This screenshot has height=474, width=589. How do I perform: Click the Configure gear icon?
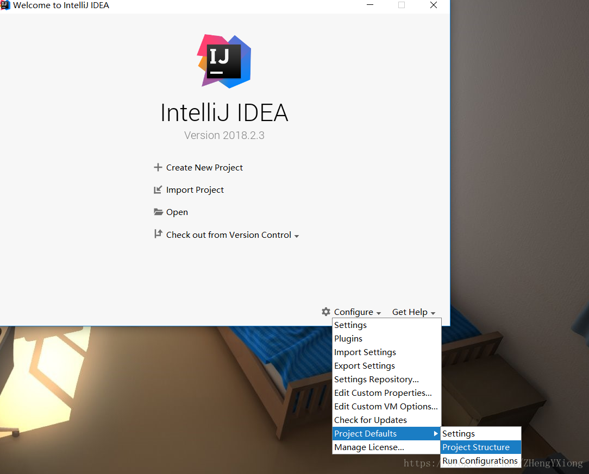pos(326,312)
